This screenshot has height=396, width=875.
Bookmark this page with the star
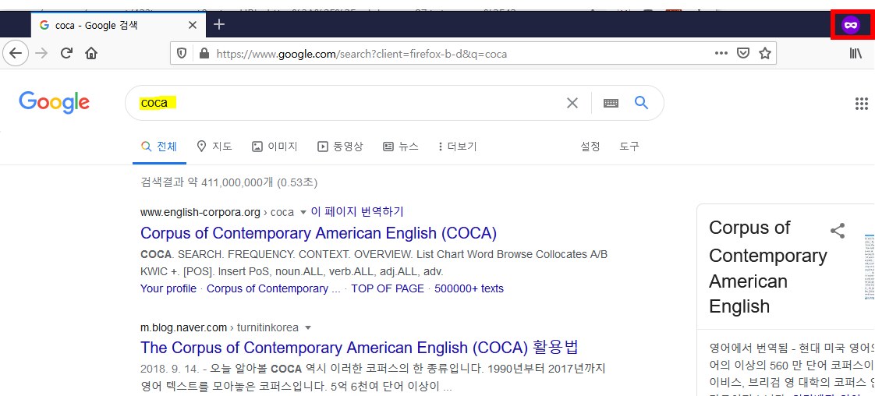764,54
